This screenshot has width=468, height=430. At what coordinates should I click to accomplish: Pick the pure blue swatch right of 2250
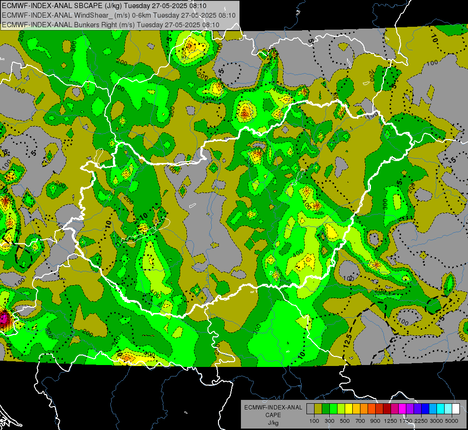[x=425, y=409]
